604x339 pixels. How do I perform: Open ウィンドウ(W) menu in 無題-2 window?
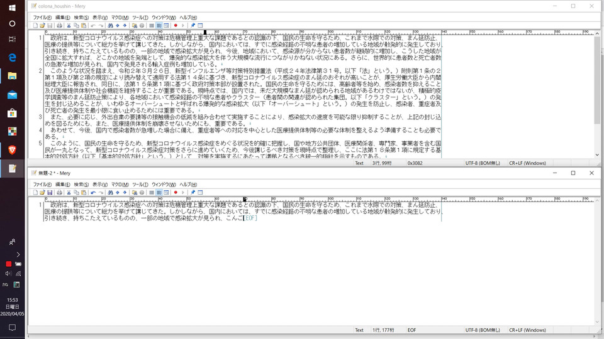tap(164, 185)
